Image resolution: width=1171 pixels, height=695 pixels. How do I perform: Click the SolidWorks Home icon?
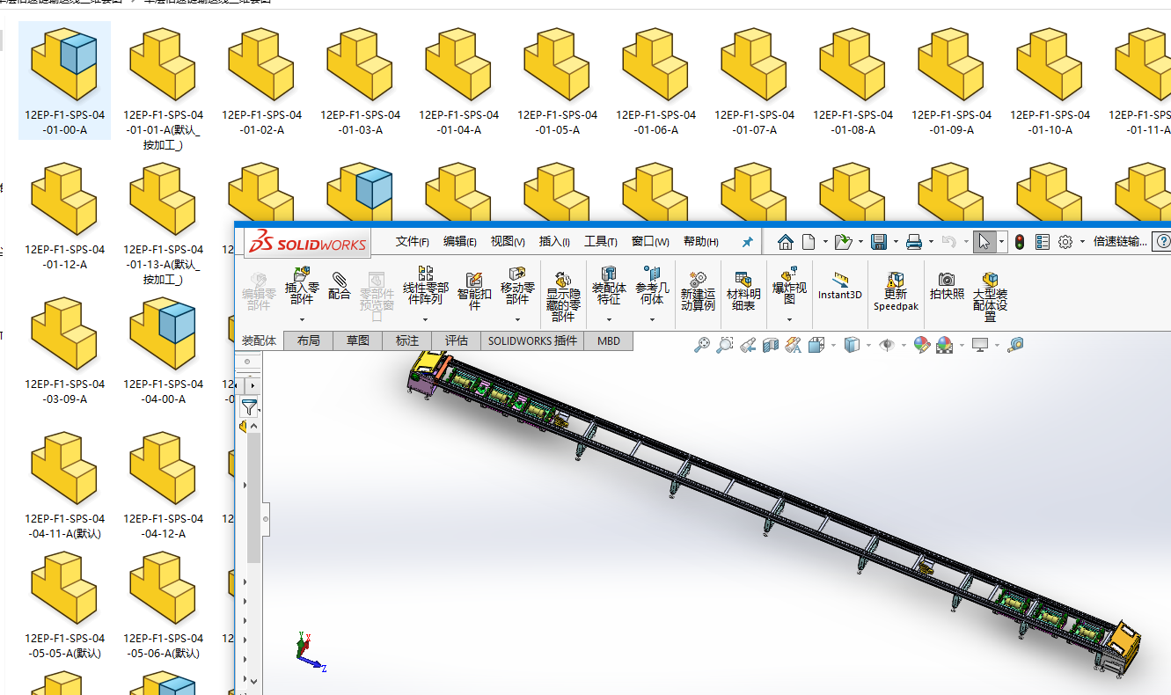pyautogui.click(x=786, y=241)
